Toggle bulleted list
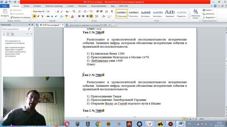The image size is (227, 127). point(79,11)
